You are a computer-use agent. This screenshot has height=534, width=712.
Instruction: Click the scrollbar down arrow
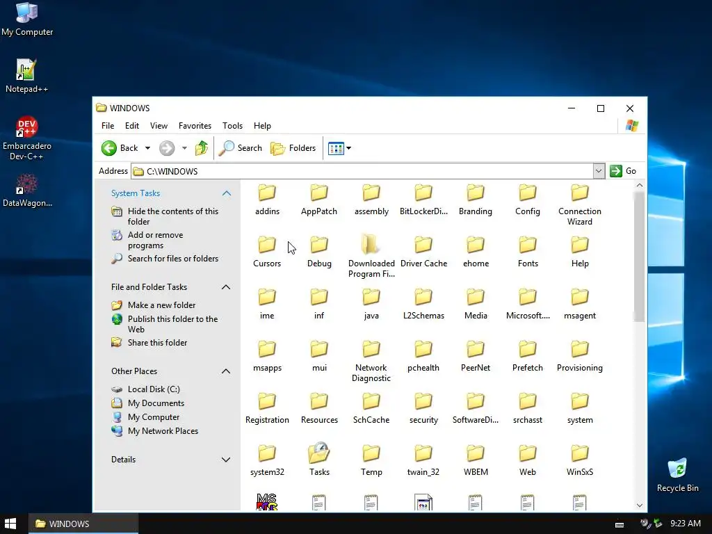coord(640,505)
